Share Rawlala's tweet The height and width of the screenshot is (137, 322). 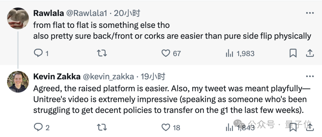pyautogui.click(x=310, y=53)
